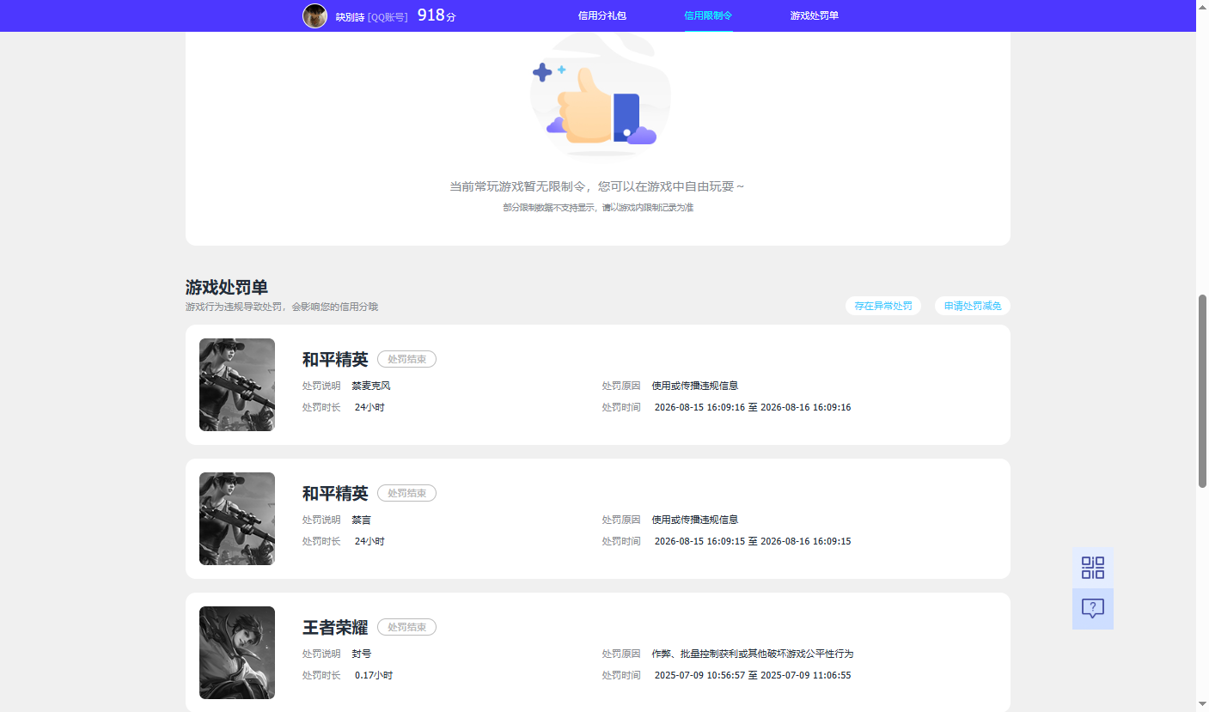The width and height of the screenshot is (1209, 712).
Task: Click the 存在异常处罚 button
Action: pos(883,306)
